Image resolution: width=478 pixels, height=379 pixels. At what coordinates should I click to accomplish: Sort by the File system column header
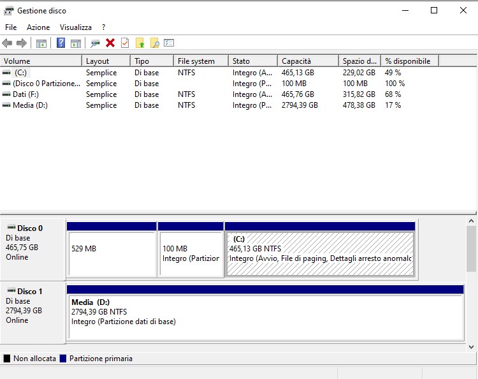click(x=201, y=61)
